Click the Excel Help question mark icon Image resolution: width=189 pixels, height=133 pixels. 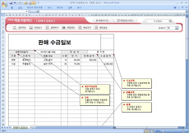tap(175, 7)
